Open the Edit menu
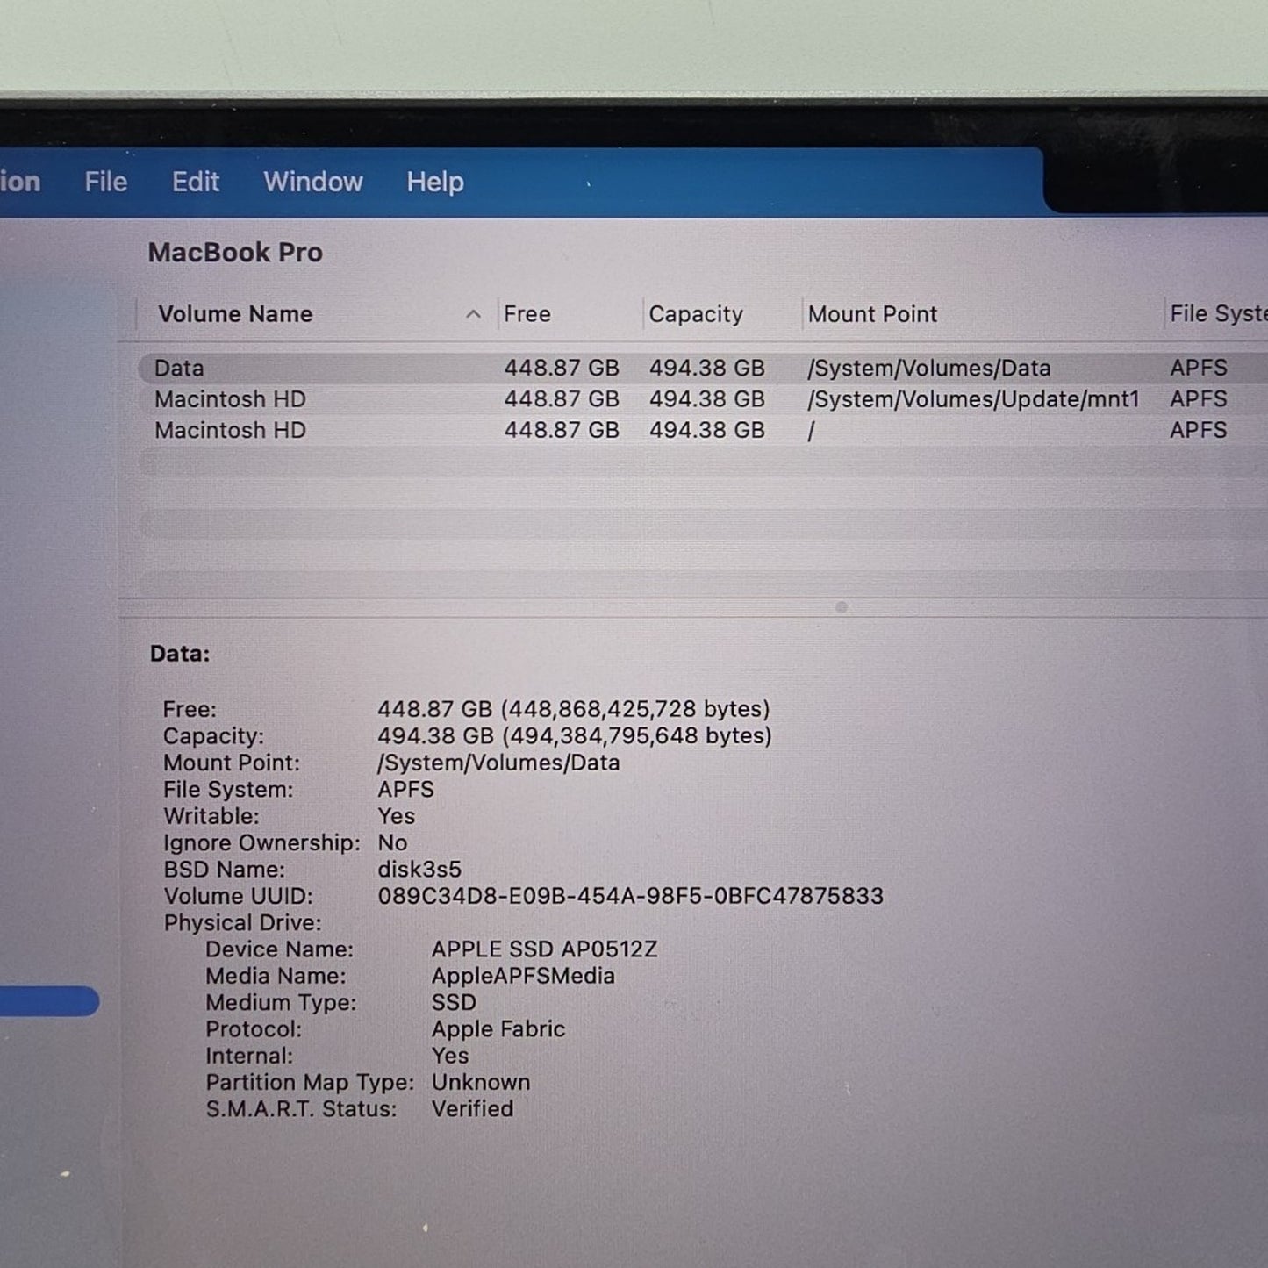This screenshot has width=1268, height=1268. pos(195,182)
